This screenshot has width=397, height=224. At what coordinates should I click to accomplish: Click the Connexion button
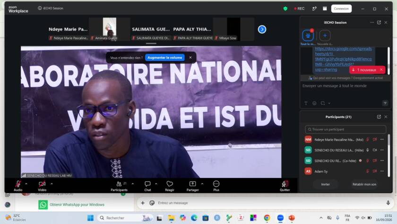(x=341, y=9)
